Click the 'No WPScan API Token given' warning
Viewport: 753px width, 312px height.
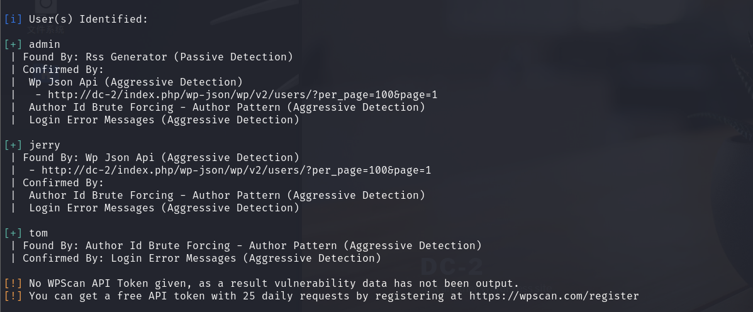coord(274,284)
